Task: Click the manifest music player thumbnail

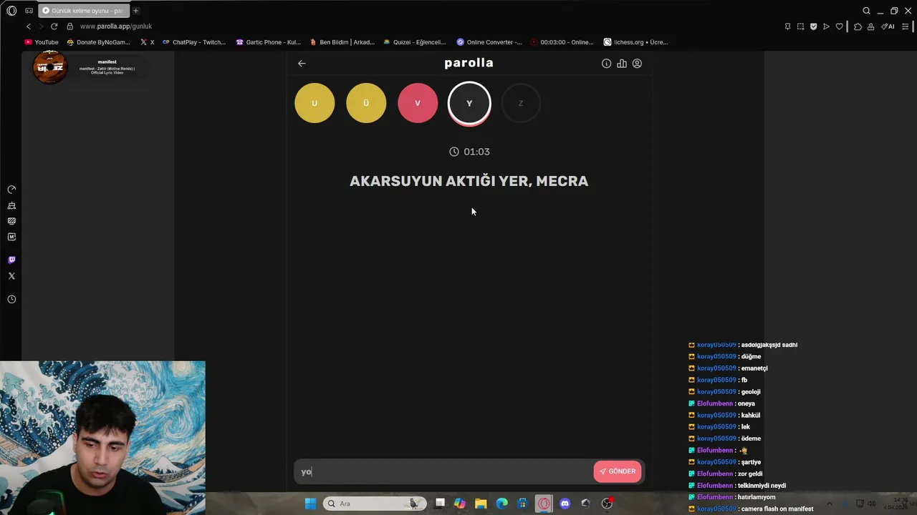Action: pos(50,68)
